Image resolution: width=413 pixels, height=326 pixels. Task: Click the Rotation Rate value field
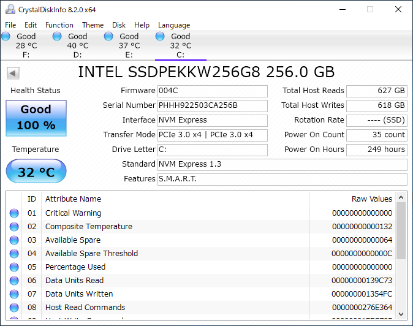point(377,121)
